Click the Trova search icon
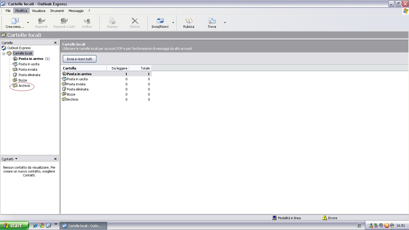This screenshot has height=230, width=409. tap(212, 21)
